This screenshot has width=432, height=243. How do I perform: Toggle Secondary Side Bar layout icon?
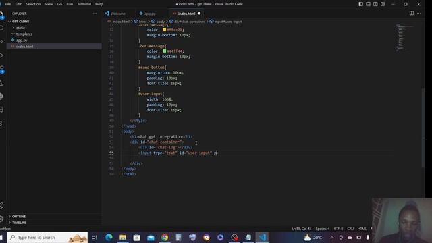(x=375, y=4)
